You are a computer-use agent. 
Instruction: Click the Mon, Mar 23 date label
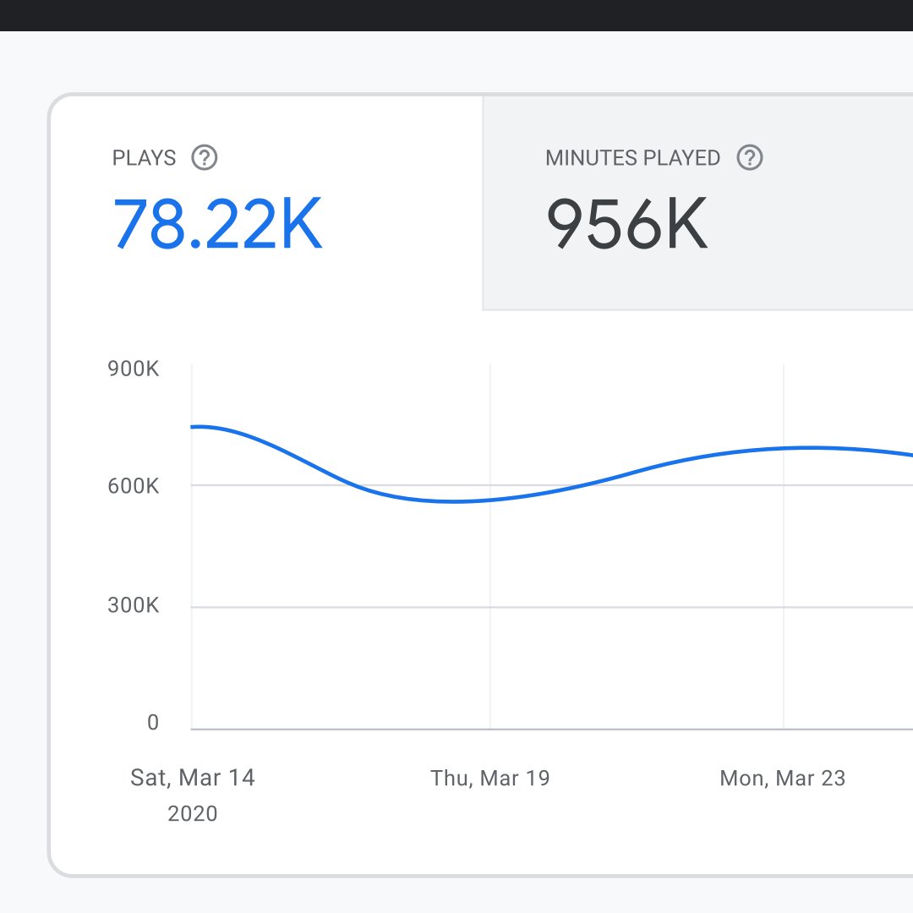click(x=783, y=779)
